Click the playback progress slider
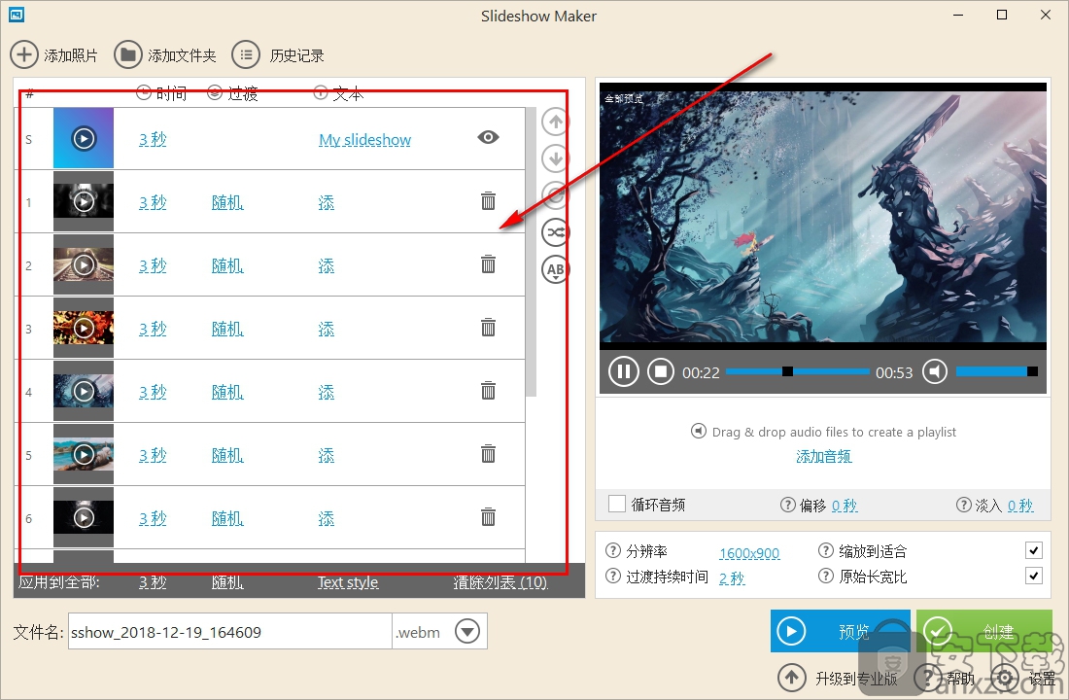The width and height of the screenshot is (1069, 700). tap(798, 371)
